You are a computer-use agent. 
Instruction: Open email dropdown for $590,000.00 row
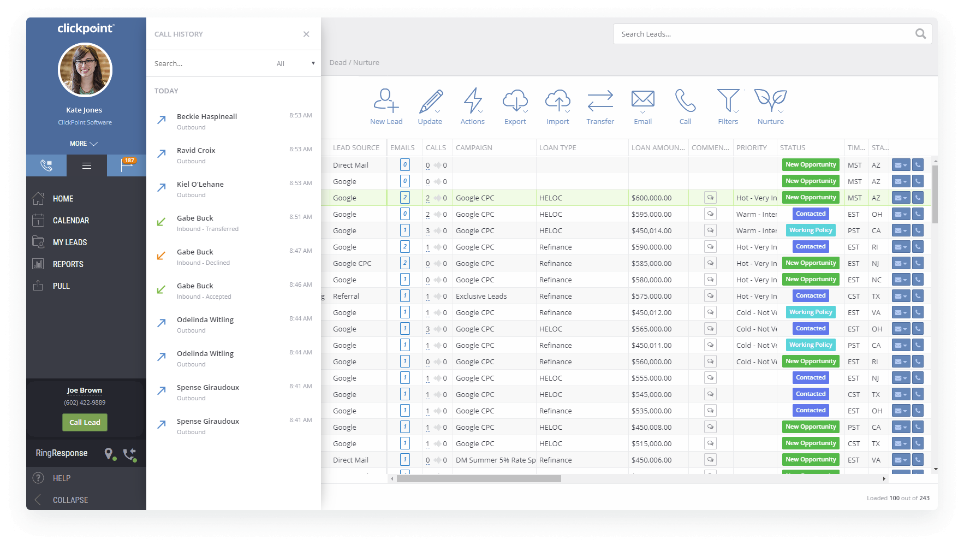901,247
